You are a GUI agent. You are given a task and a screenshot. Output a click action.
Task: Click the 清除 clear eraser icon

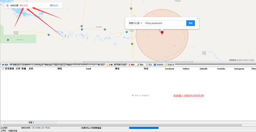point(138,65)
